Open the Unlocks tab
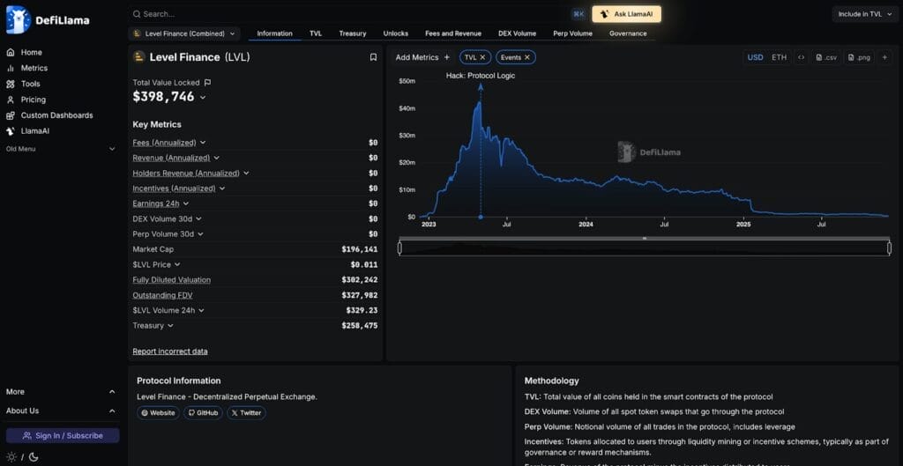 (x=396, y=33)
